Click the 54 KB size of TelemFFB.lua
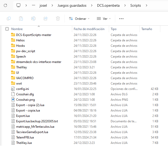Viewport: 168px width, 148px height. [154, 137]
